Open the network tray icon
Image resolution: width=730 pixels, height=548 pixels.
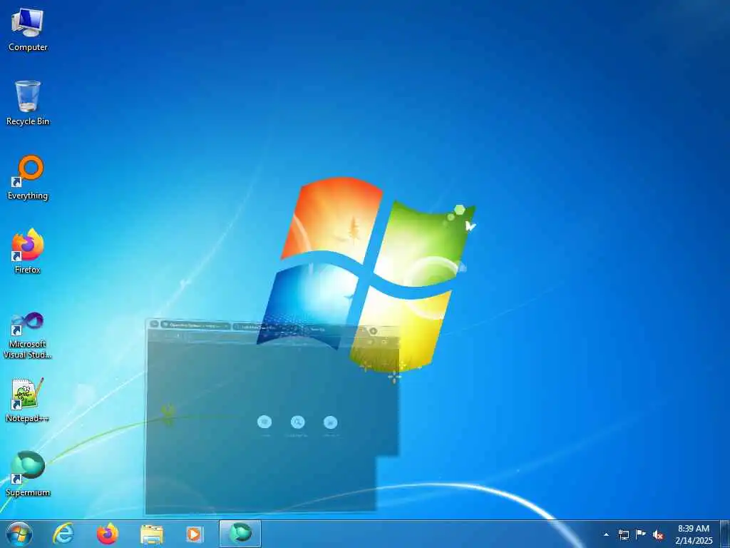click(623, 534)
